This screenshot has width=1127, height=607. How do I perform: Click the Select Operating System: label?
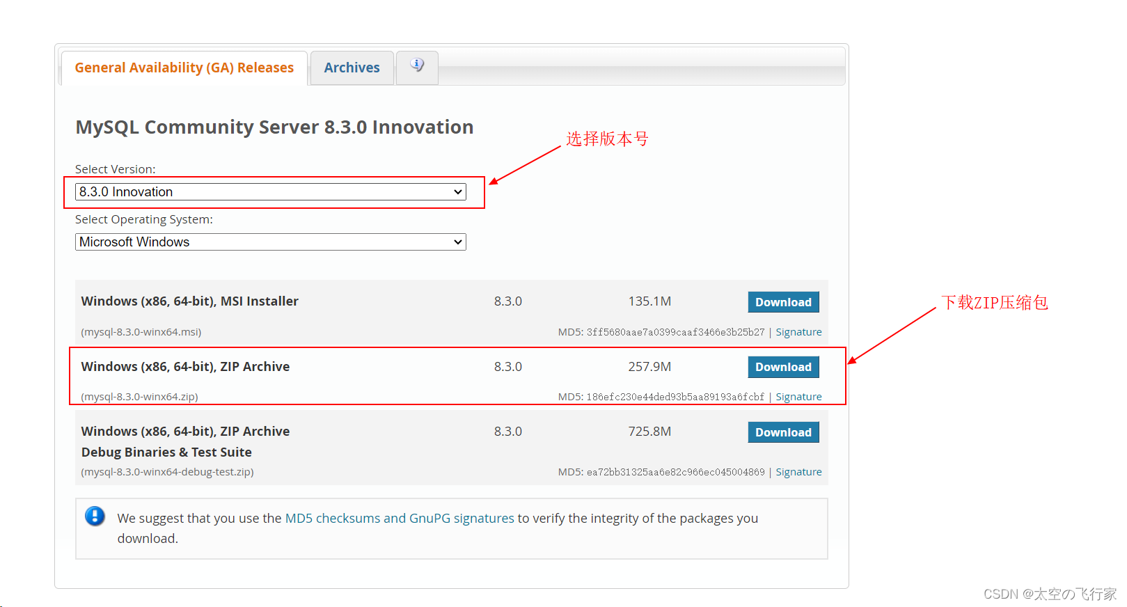pyautogui.click(x=144, y=220)
